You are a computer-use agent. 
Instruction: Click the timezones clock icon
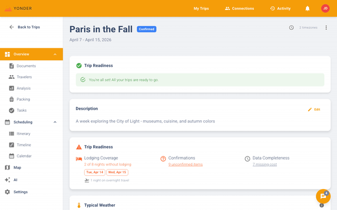pos(291,27)
